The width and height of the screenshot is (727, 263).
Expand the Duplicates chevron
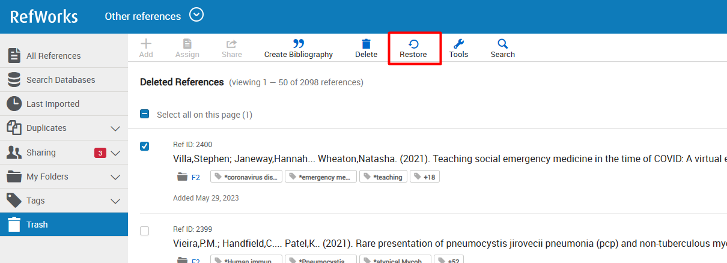pyautogui.click(x=116, y=128)
